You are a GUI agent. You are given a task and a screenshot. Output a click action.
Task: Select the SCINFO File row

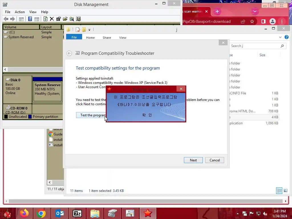[254, 93]
